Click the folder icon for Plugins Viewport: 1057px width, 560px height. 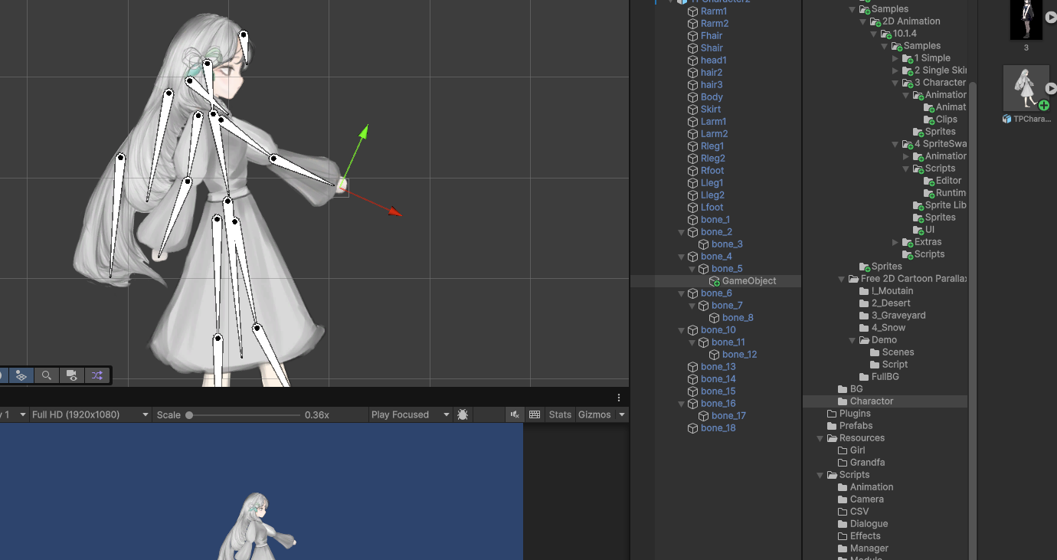[x=832, y=414]
